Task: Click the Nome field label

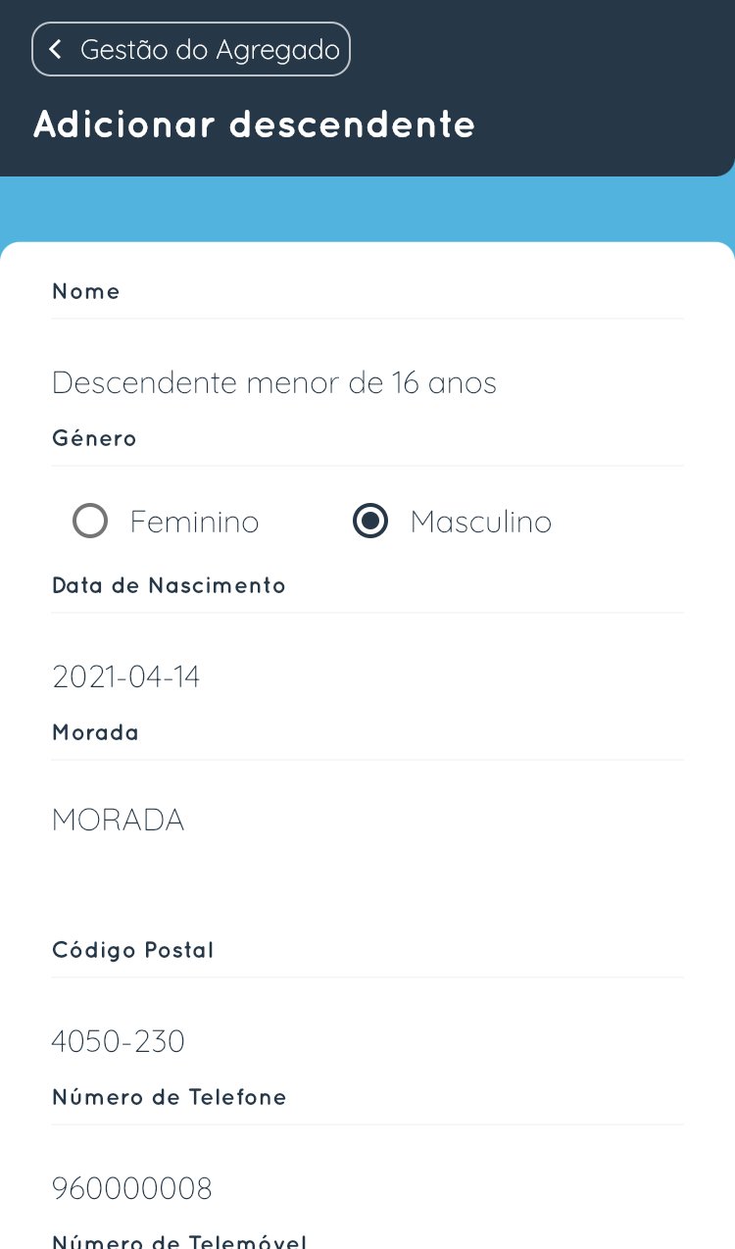Action: [86, 291]
